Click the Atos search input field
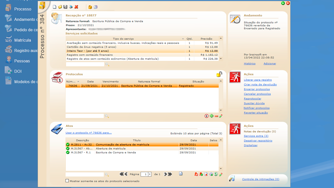Screen dimensions: 334x188 [x=85, y=174]
